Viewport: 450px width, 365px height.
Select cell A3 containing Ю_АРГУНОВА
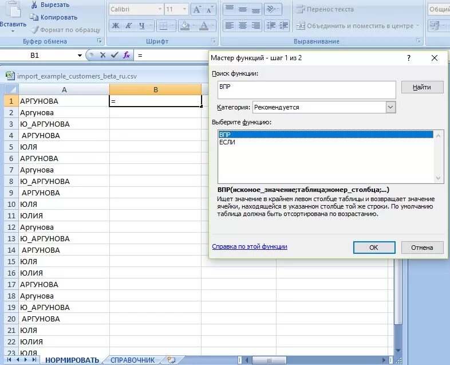point(64,124)
